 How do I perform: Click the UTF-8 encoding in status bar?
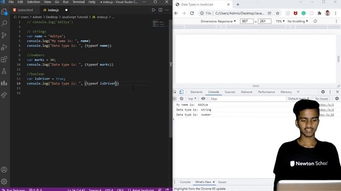(x=109, y=189)
